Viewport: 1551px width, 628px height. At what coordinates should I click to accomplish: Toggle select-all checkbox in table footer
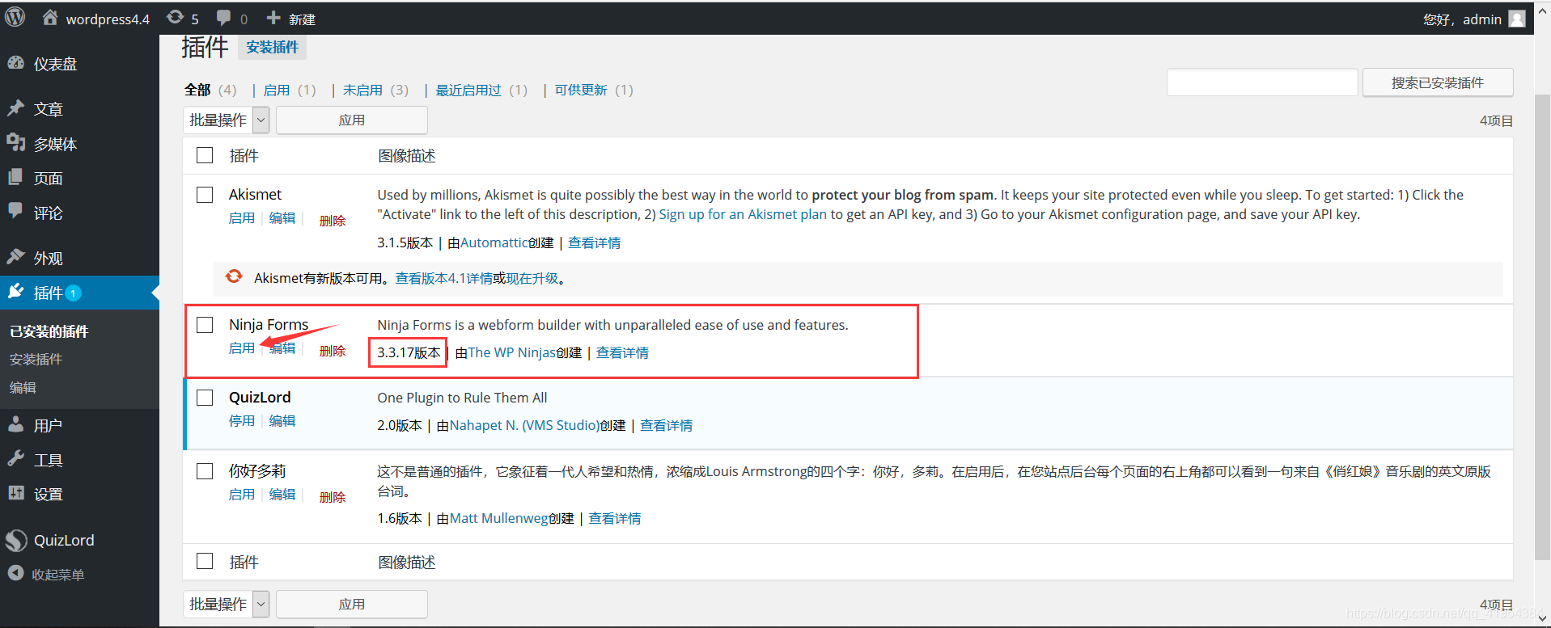[205, 561]
